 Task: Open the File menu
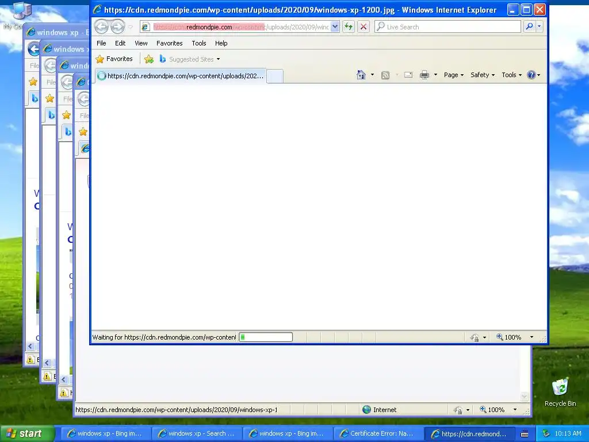[x=101, y=43]
